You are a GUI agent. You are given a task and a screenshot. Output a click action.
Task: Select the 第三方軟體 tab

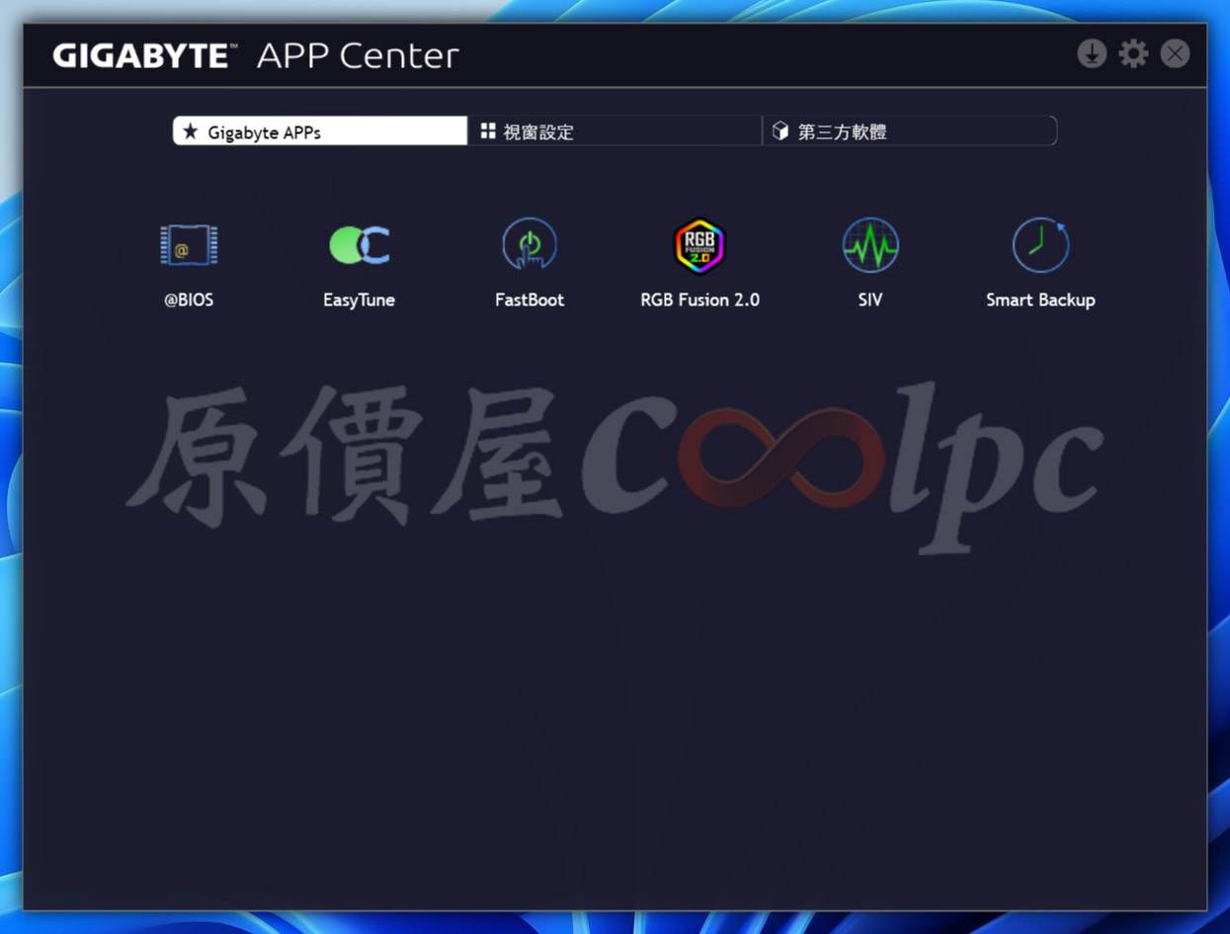(909, 131)
